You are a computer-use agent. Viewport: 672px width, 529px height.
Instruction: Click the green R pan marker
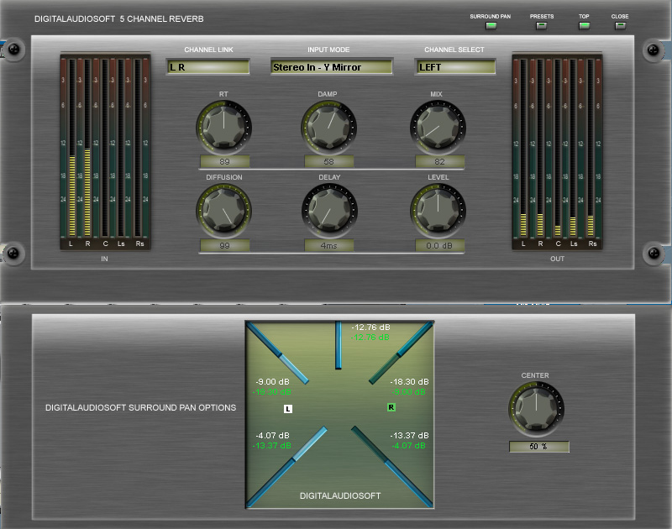click(x=391, y=407)
